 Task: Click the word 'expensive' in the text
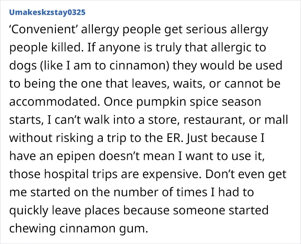(x=172, y=174)
